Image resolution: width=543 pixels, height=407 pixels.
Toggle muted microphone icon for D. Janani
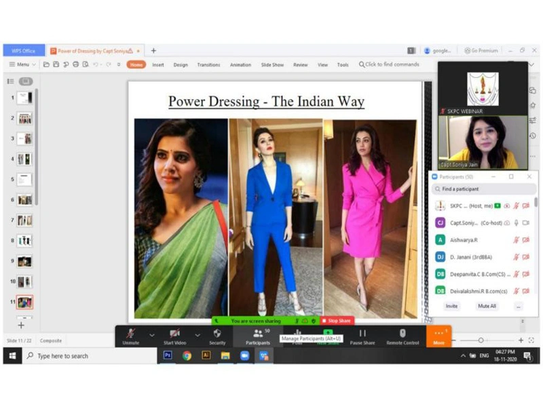(516, 257)
